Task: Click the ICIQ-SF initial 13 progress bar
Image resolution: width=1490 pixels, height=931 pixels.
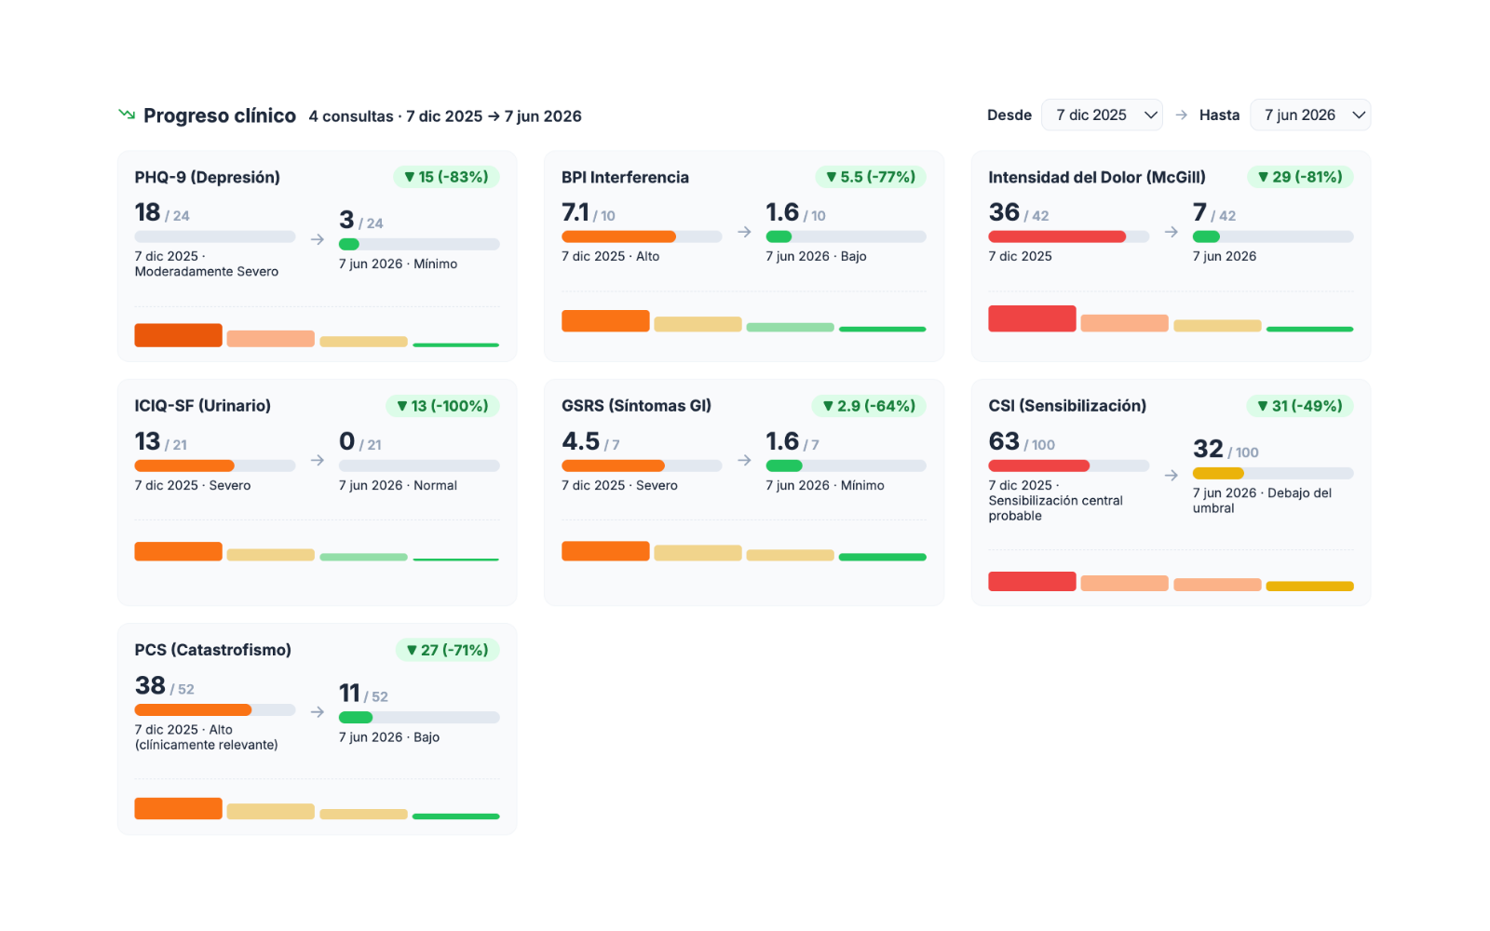Action: tap(215, 465)
